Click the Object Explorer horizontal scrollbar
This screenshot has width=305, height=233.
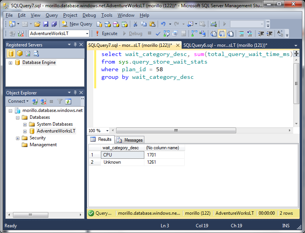30,215
